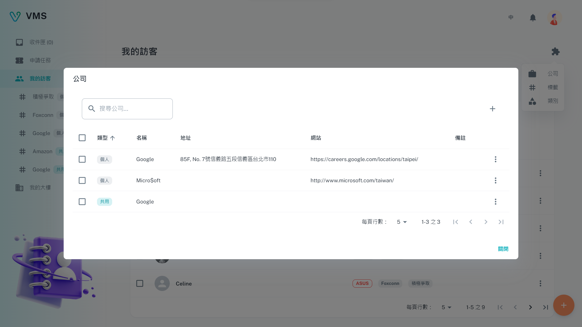Open 收件匣 in the sidebar
The image size is (582, 327).
41,42
